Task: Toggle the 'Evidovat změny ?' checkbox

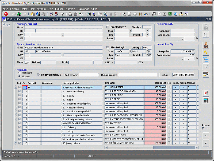Action: click(39, 75)
